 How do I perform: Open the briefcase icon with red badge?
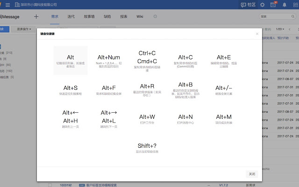tap(274, 5)
